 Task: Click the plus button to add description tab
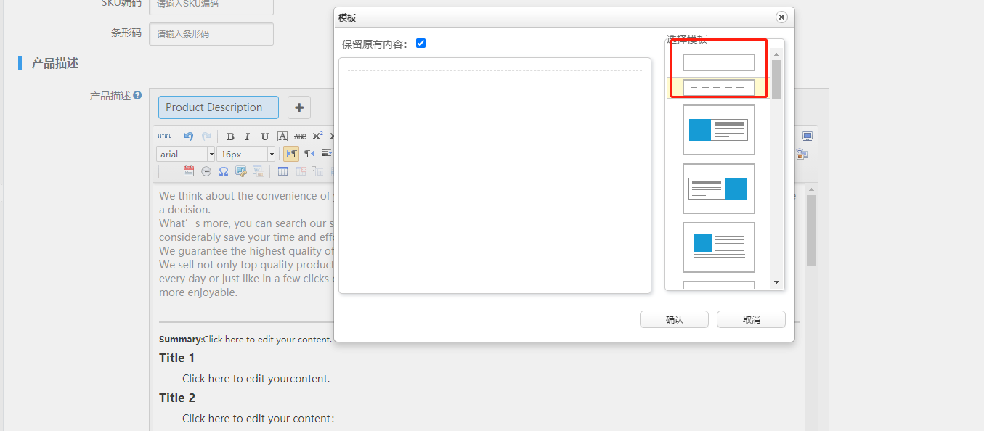299,107
